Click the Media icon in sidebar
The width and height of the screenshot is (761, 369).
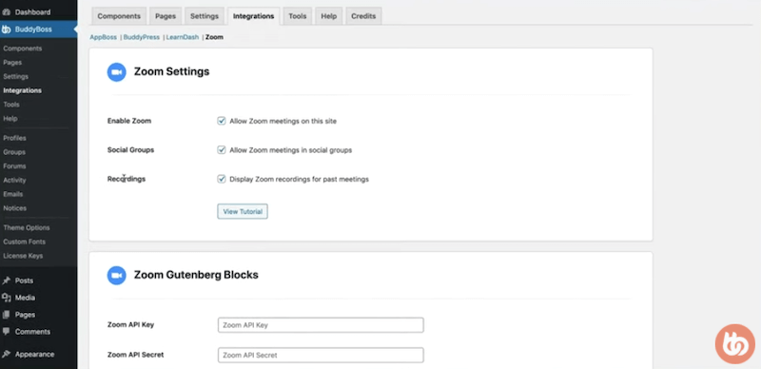click(x=7, y=298)
